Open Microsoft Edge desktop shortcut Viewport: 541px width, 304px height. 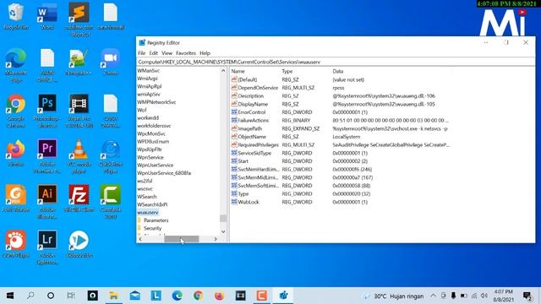(x=16, y=65)
